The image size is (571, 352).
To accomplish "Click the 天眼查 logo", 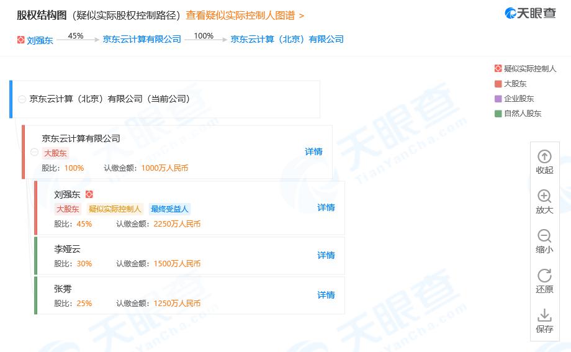I will pyautogui.click(x=530, y=14).
